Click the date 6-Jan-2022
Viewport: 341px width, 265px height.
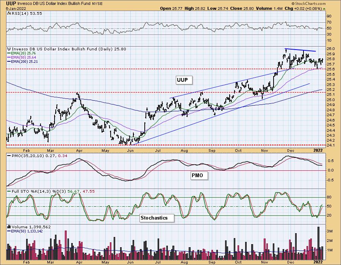pos(16,8)
